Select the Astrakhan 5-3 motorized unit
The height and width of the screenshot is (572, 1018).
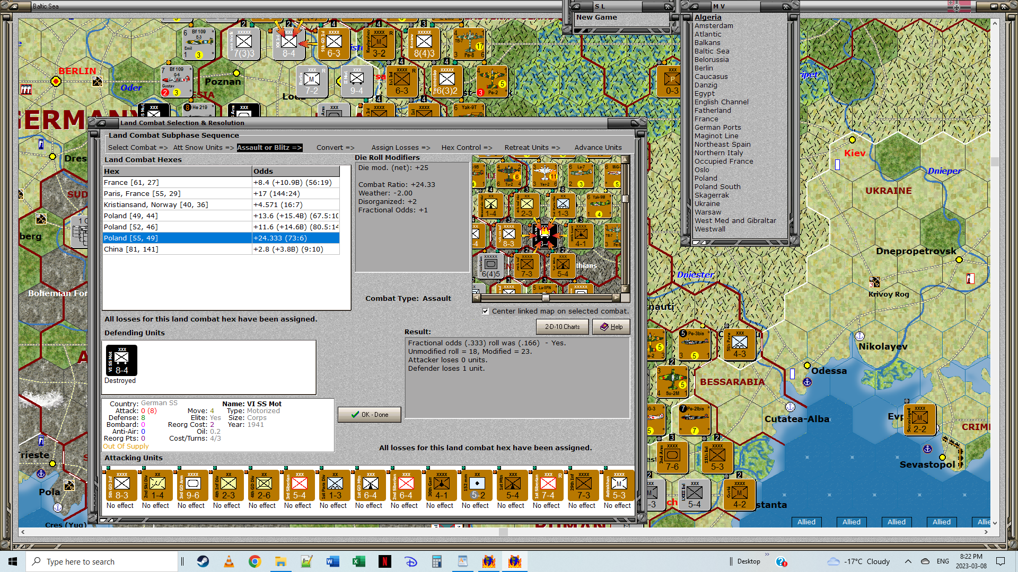coord(619,486)
